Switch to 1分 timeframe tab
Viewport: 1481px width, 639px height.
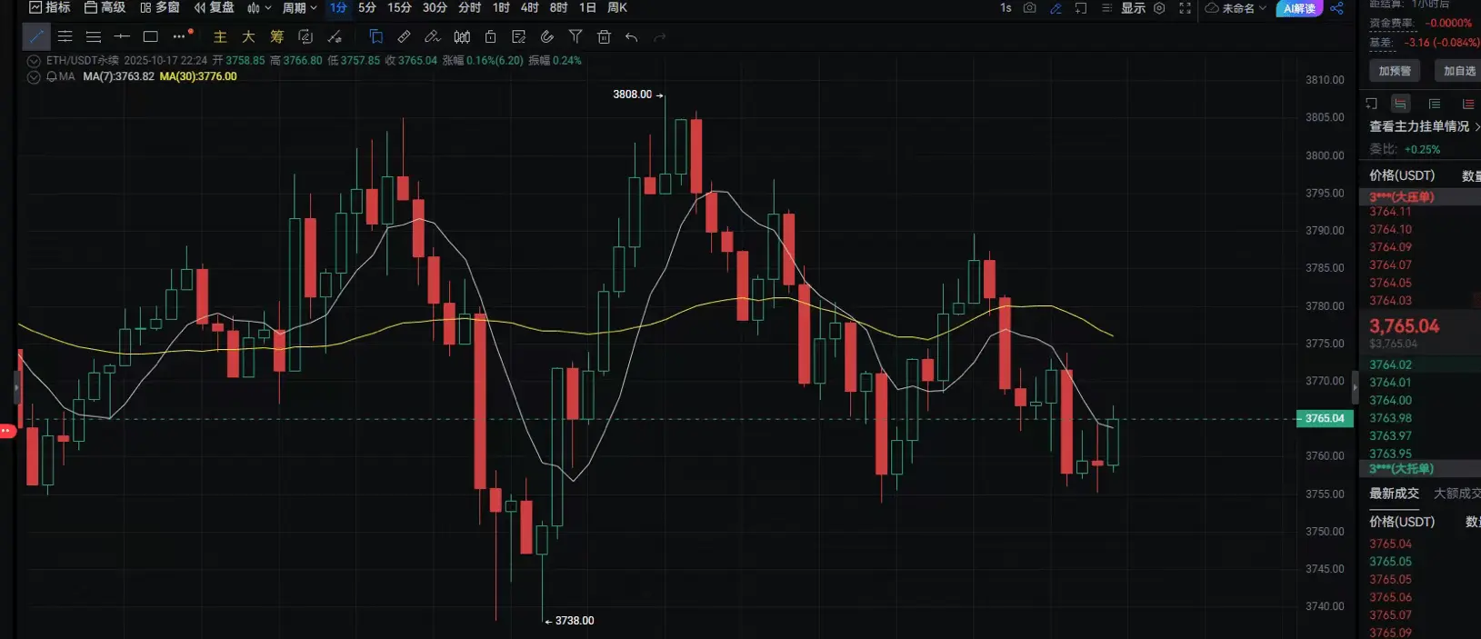(x=338, y=7)
